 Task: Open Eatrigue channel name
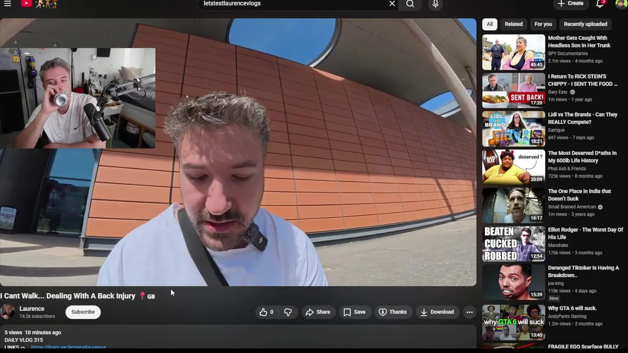[556, 130]
